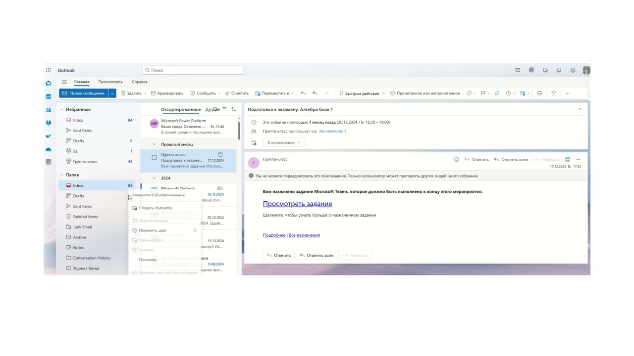Open the Переместить в dropdown arrow

tap(292, 93)
